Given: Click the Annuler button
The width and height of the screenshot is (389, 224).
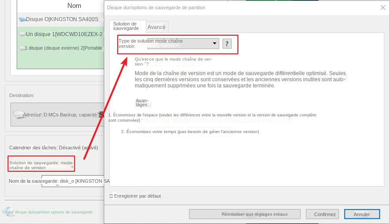Looking at the screenshot, I should pos(362,214).
